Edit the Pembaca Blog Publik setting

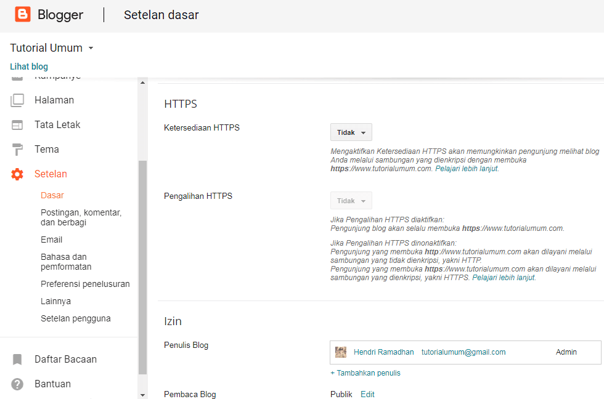pyautogui.click(x=367, y=394)
